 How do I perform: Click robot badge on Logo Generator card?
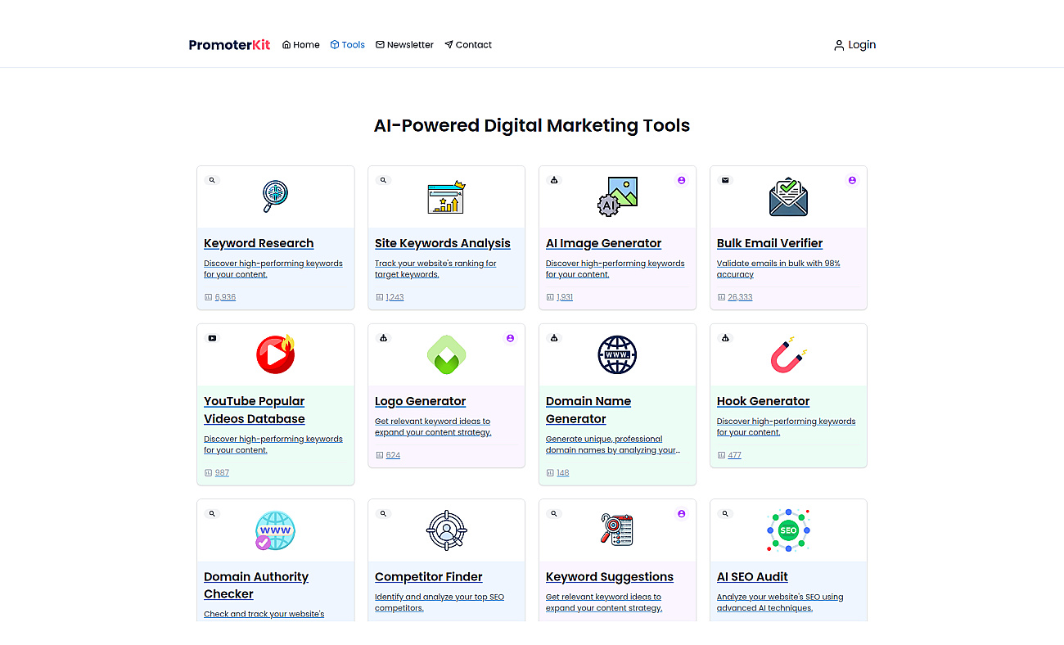pyautogui.click(x=383, y=338)
